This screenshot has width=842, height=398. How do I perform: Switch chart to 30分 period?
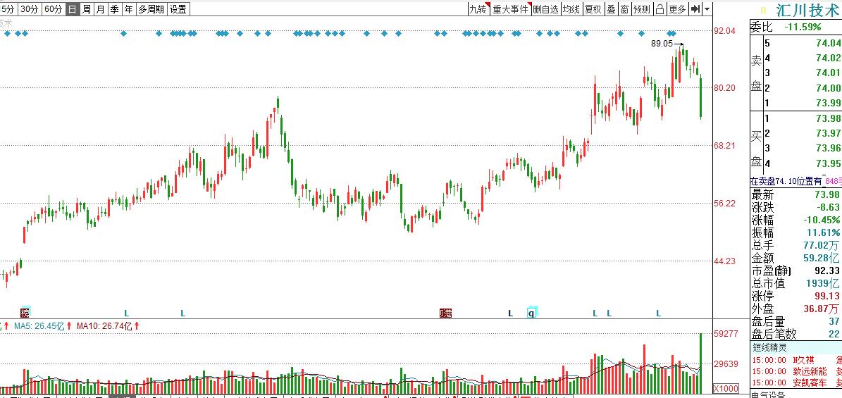pyautogui.click(x=29, y=8)
